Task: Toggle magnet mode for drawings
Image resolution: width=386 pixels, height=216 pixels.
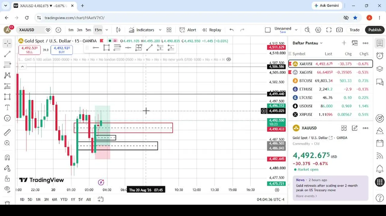Action: pos(8,157)
